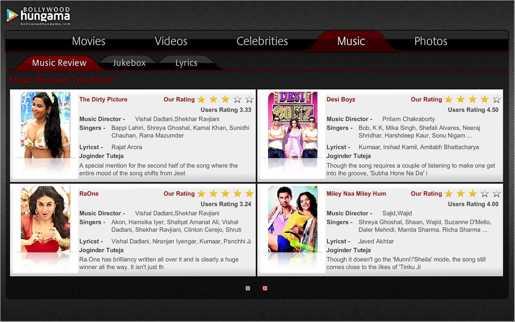This screenshot has height=322, width=515.
Task: Click the fifth star of The Dirty Picture rating
Action: (249, 99)
